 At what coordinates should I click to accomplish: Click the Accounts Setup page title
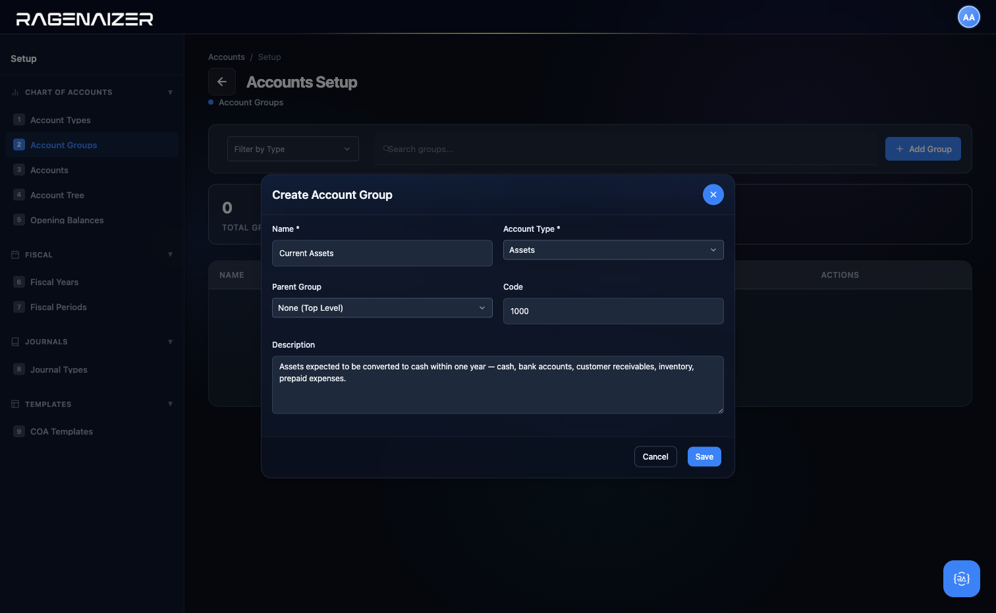pos(302,82)
